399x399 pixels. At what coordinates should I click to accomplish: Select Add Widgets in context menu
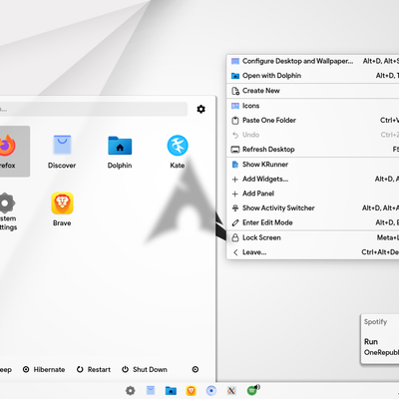pyautogui.click(x=312, y=180)
